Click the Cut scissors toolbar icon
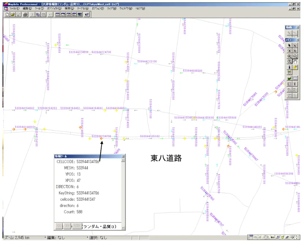The width and height of the screenshot is (304, 241). tap(33, 14)
